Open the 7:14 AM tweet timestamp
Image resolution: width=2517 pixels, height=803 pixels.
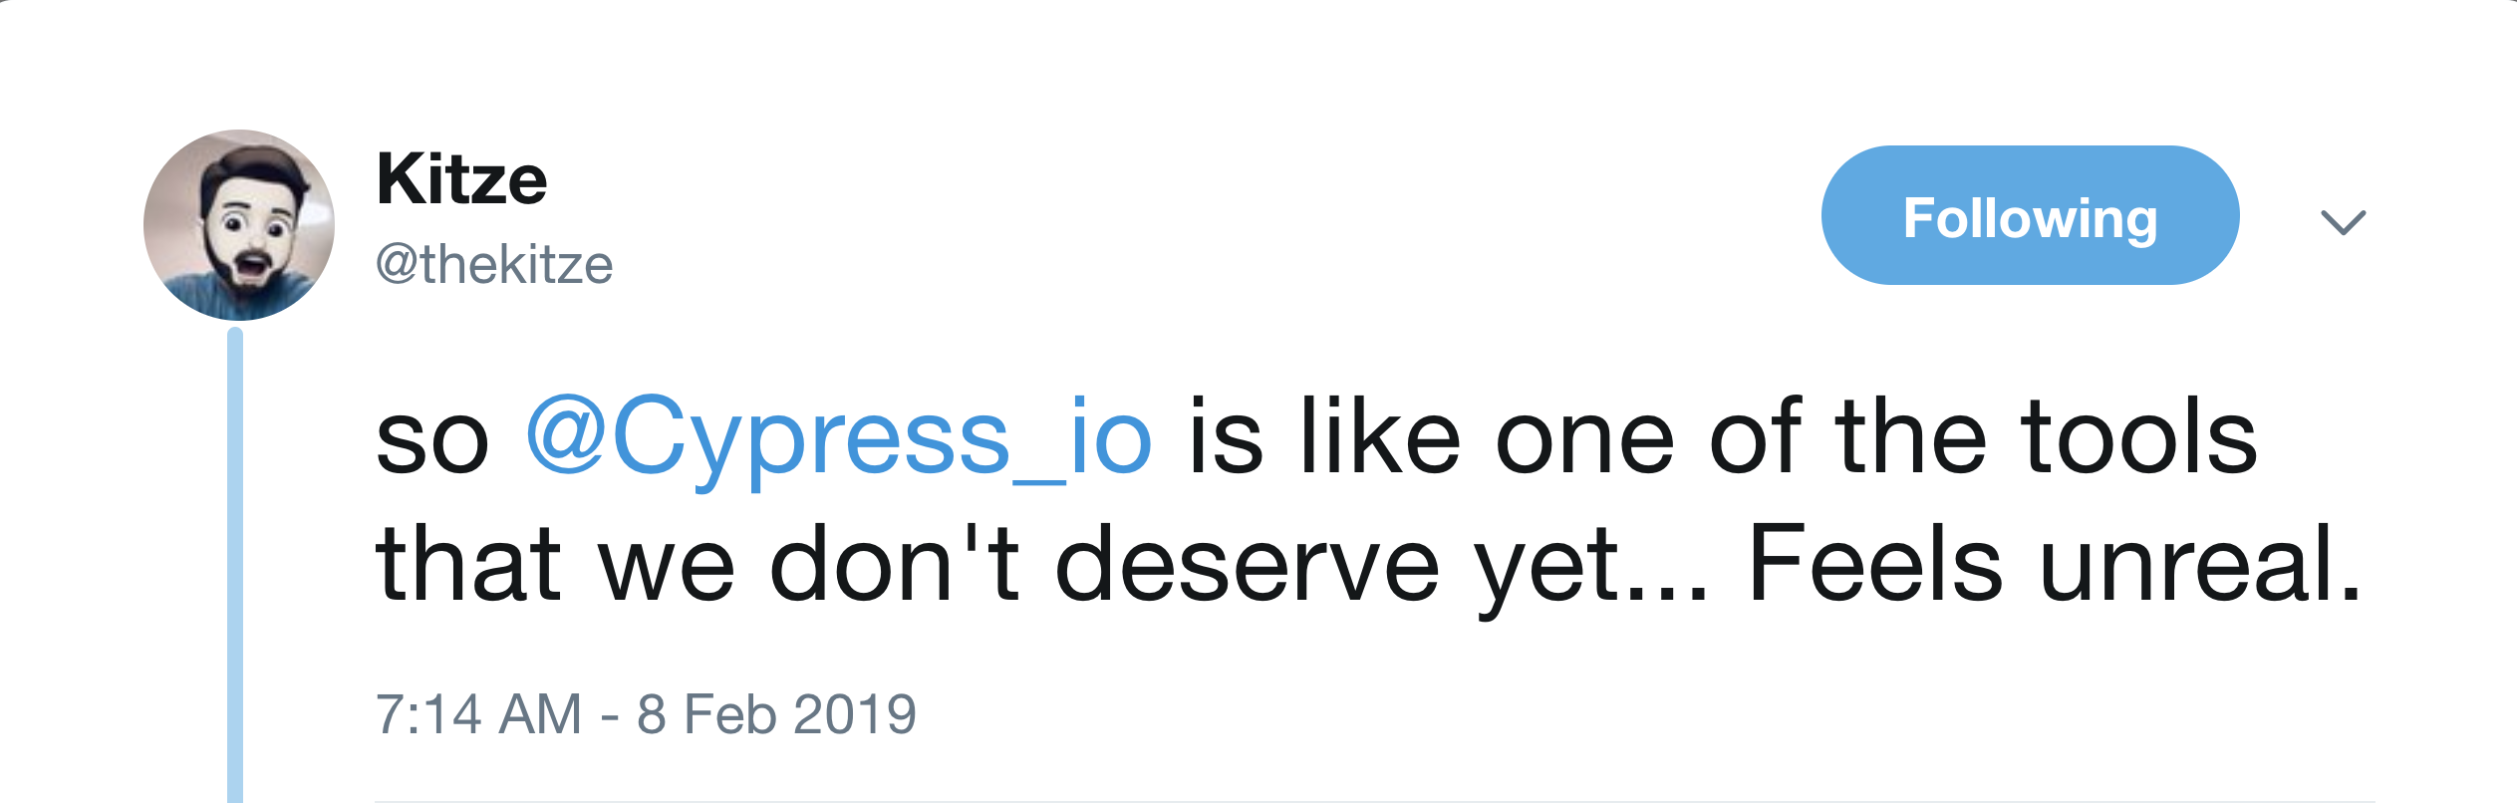478,714
